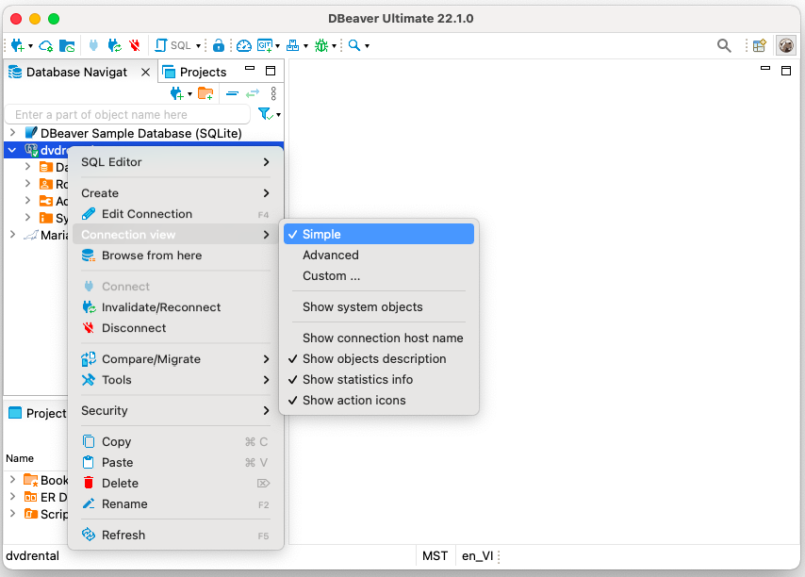Expand the DBeaver Sample Database (SQLite) node

tap(13, 133)
